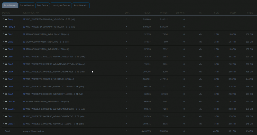Open the Array Operation tab
This screenshot has height=135, width=257.
(81, 5)
